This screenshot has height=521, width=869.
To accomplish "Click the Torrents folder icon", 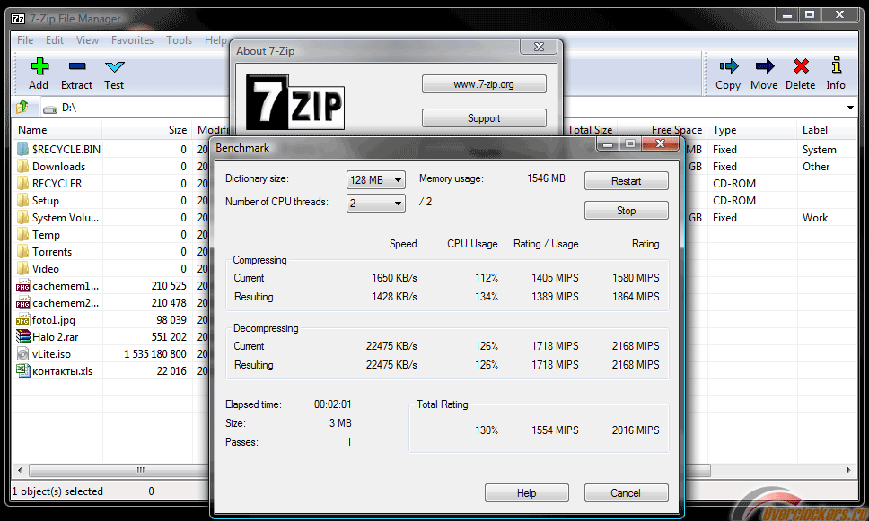I will pyautogui.click(x=22, y=251).
